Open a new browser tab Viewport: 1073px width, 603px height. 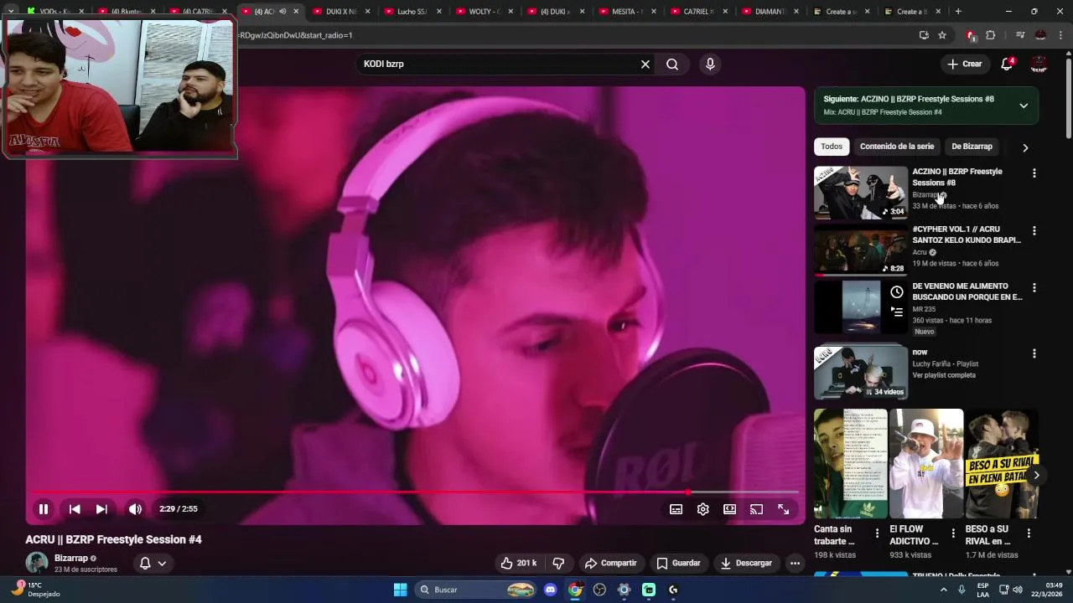(x=958, y=12)
